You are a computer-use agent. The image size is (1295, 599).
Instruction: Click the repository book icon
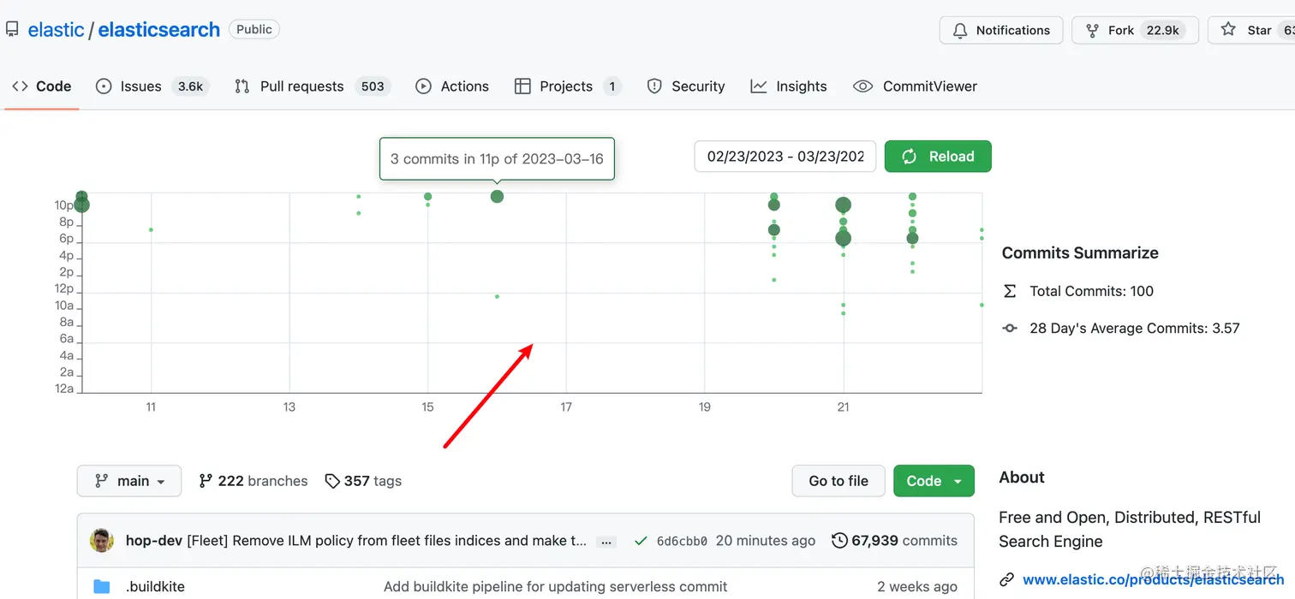(12, 30)
